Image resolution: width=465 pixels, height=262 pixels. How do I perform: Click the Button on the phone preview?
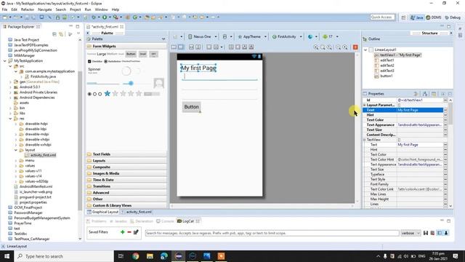pyautogui.click(x=191, y=107)
